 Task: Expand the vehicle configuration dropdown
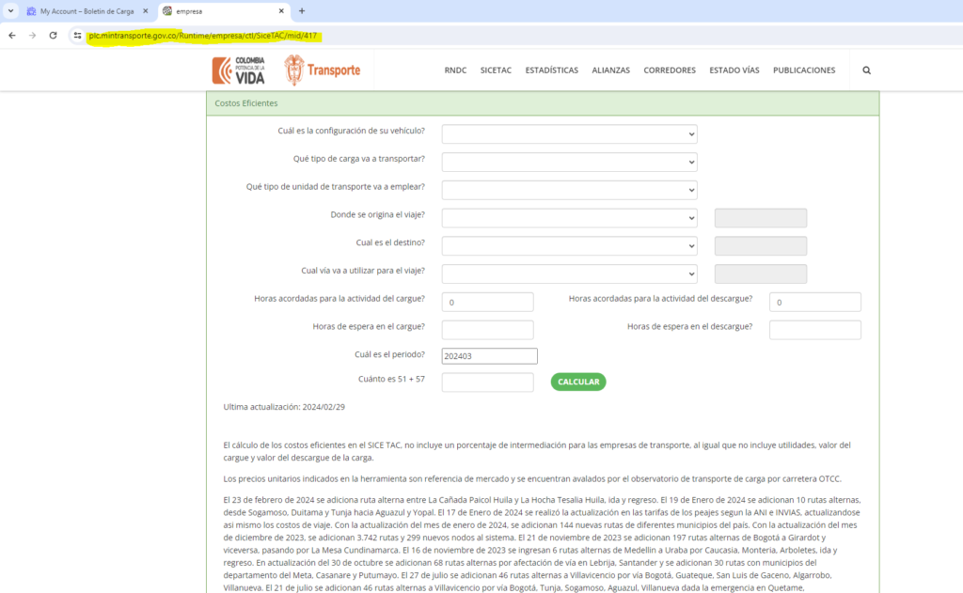569,134
